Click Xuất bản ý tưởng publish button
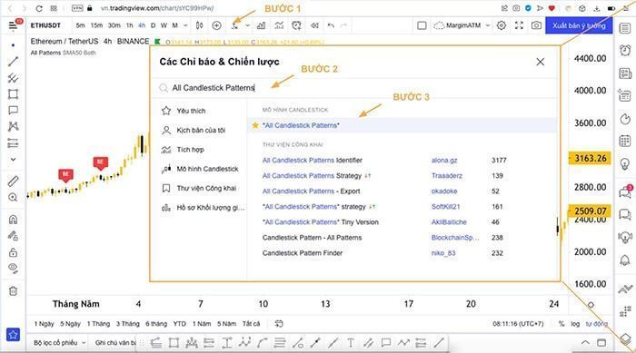636x353 pixels. tap(579, 25)
